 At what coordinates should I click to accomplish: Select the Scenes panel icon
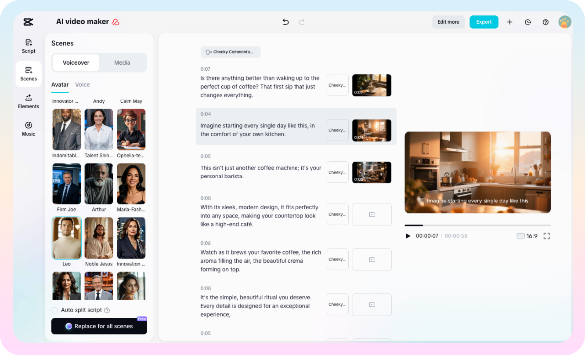(x=28, y=74)
